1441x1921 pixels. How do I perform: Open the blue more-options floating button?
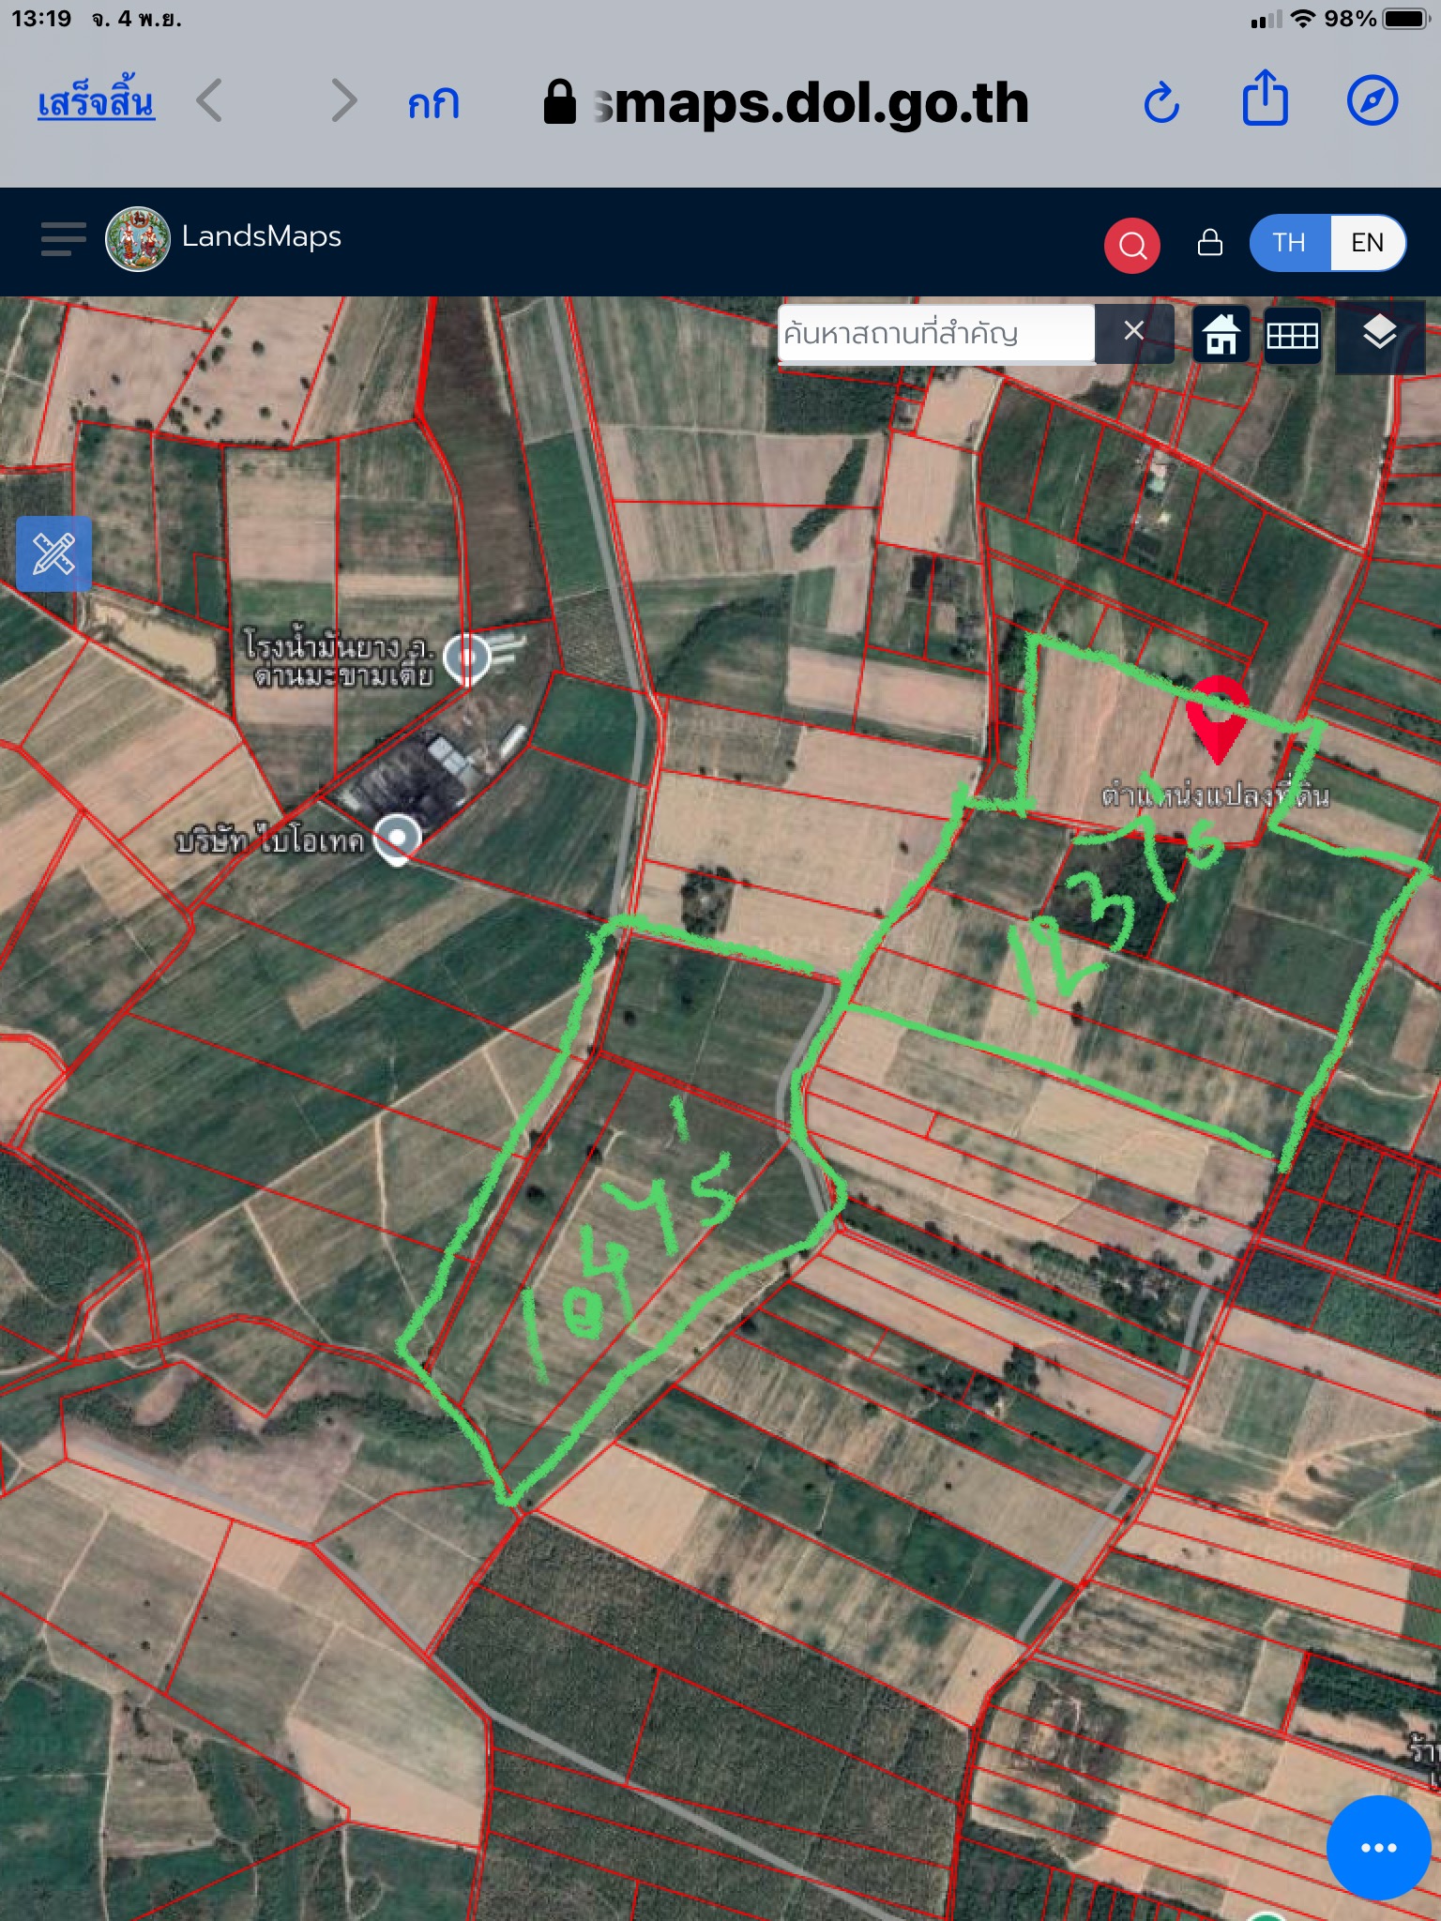1377,1847
